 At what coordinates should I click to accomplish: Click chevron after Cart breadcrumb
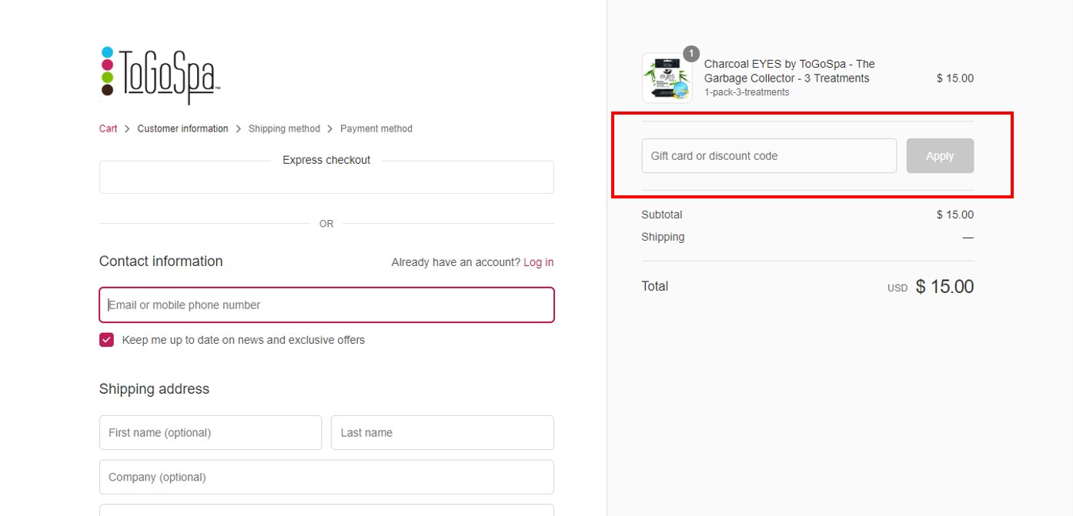point(127,129)
